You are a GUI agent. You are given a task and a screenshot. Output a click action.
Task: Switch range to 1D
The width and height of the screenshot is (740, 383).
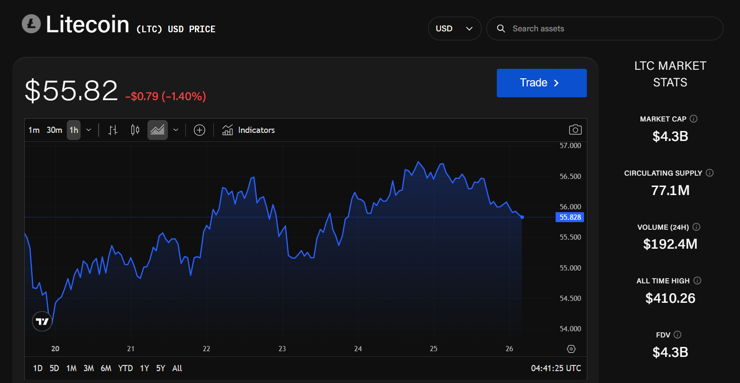tap(38, 368)
